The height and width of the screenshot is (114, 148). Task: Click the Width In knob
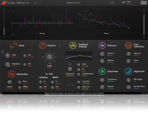pyautogui.click(x=52, y=82)
